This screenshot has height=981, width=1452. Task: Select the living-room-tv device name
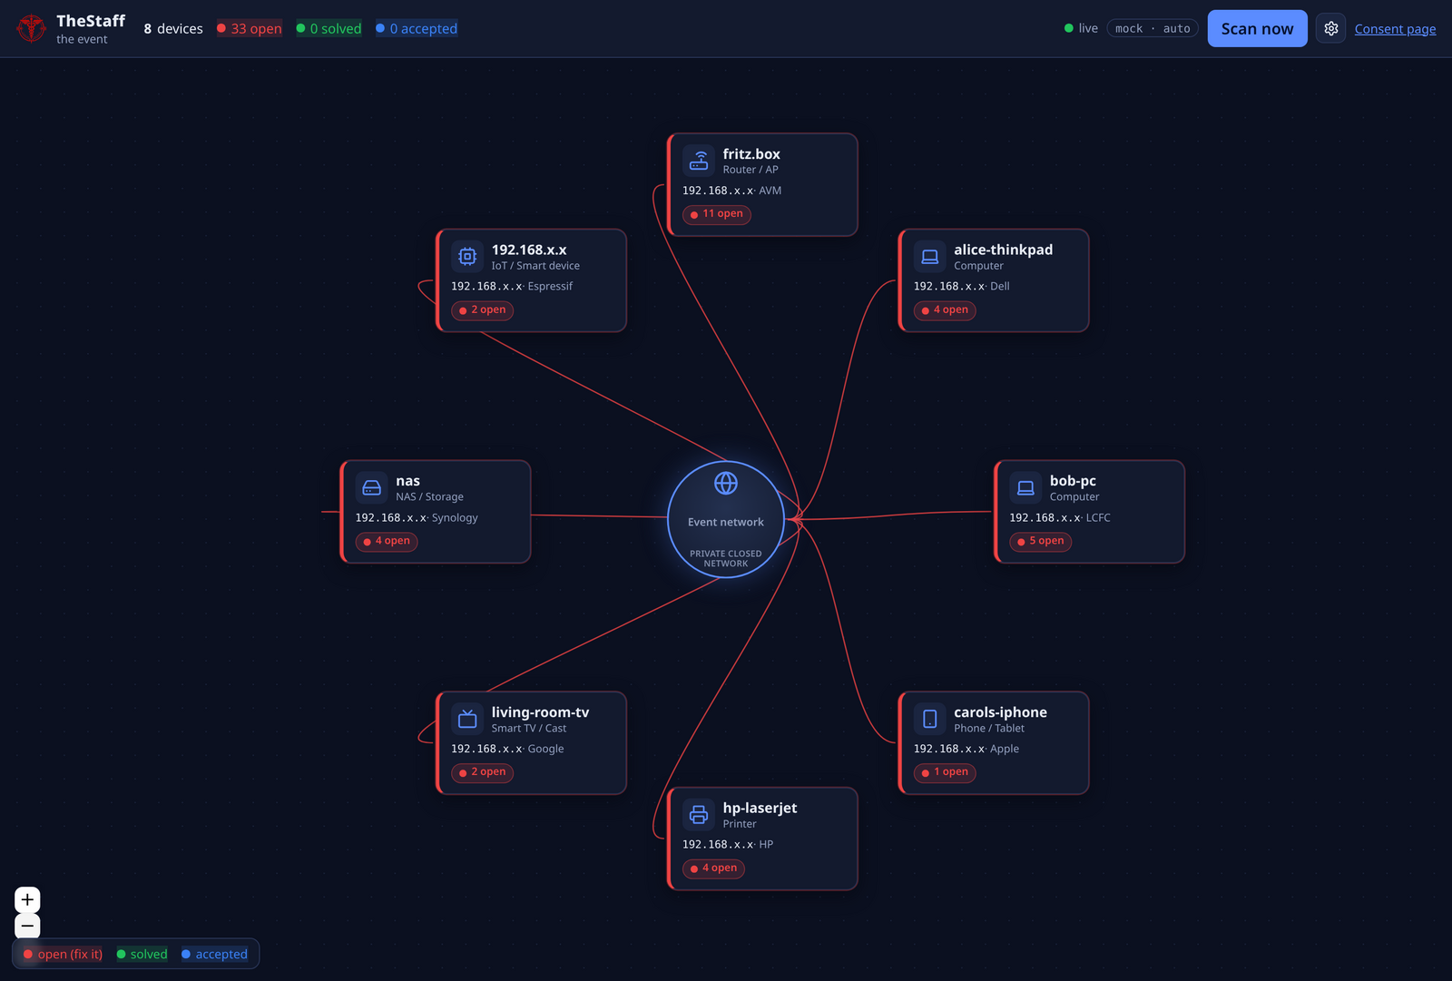point(540,712)
